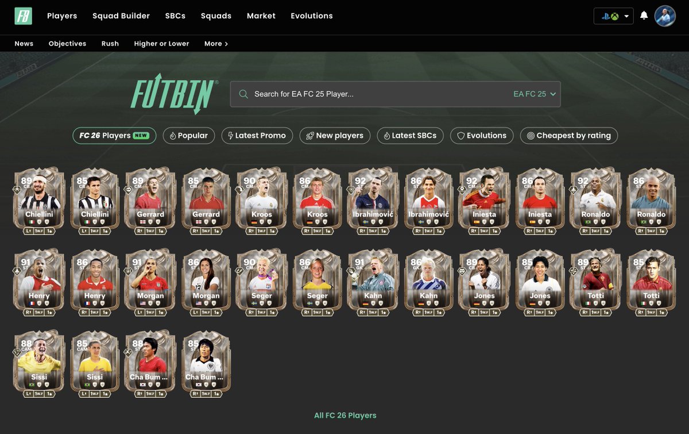Open the All FC 26 Players link
Screen dimensions: 689x434
pyautogui.click(x=345, y=416)
